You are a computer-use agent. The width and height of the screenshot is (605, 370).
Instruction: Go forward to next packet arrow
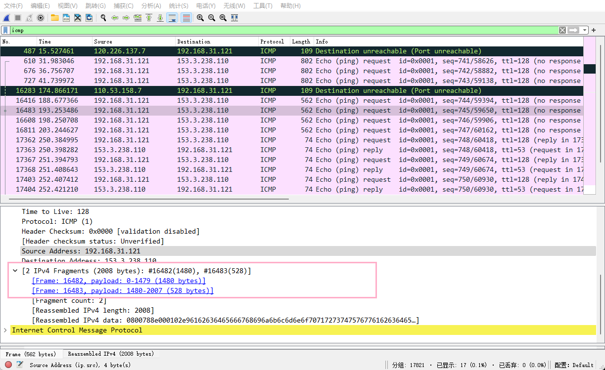tap(126, 18)
